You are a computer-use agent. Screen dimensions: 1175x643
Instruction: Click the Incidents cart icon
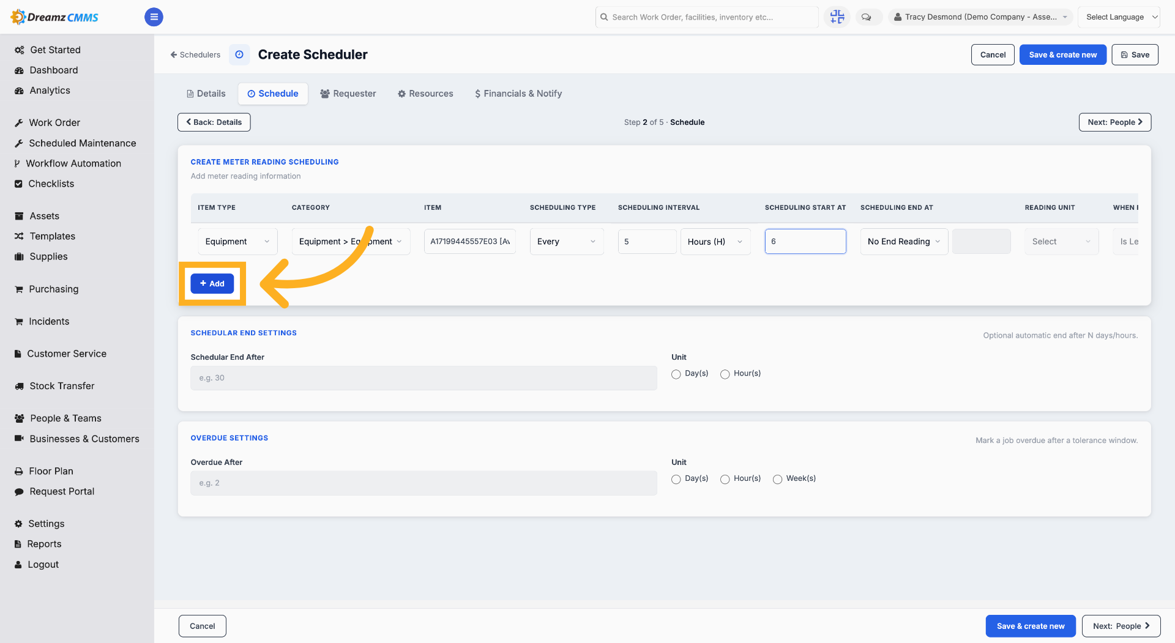(19, 321)
